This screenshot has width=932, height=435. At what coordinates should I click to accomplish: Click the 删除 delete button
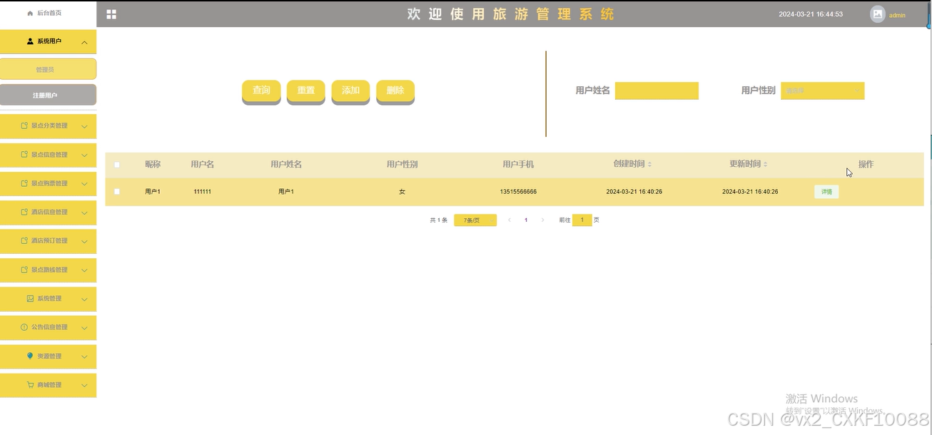[x=395, y=91]
